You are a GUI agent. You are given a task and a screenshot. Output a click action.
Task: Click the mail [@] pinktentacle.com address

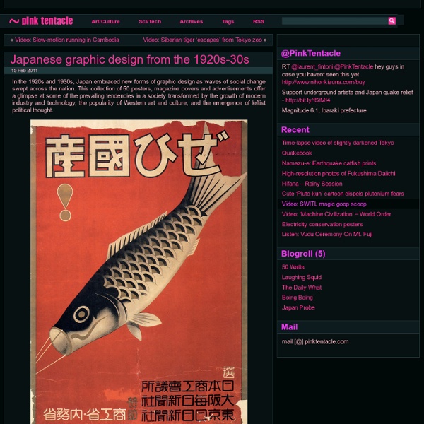(315, 342)
